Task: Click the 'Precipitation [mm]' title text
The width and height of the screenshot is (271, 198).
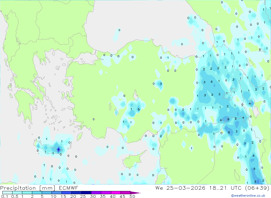Action: click(x=28, y=188)
